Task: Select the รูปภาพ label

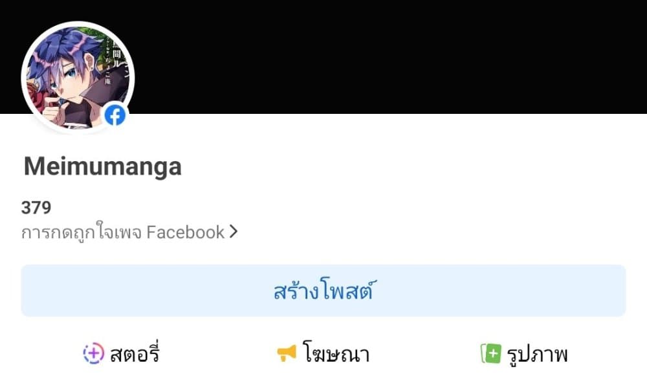Action: (537, 354)
